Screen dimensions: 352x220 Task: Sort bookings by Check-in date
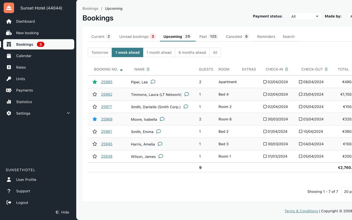click(x=286, y=69)
